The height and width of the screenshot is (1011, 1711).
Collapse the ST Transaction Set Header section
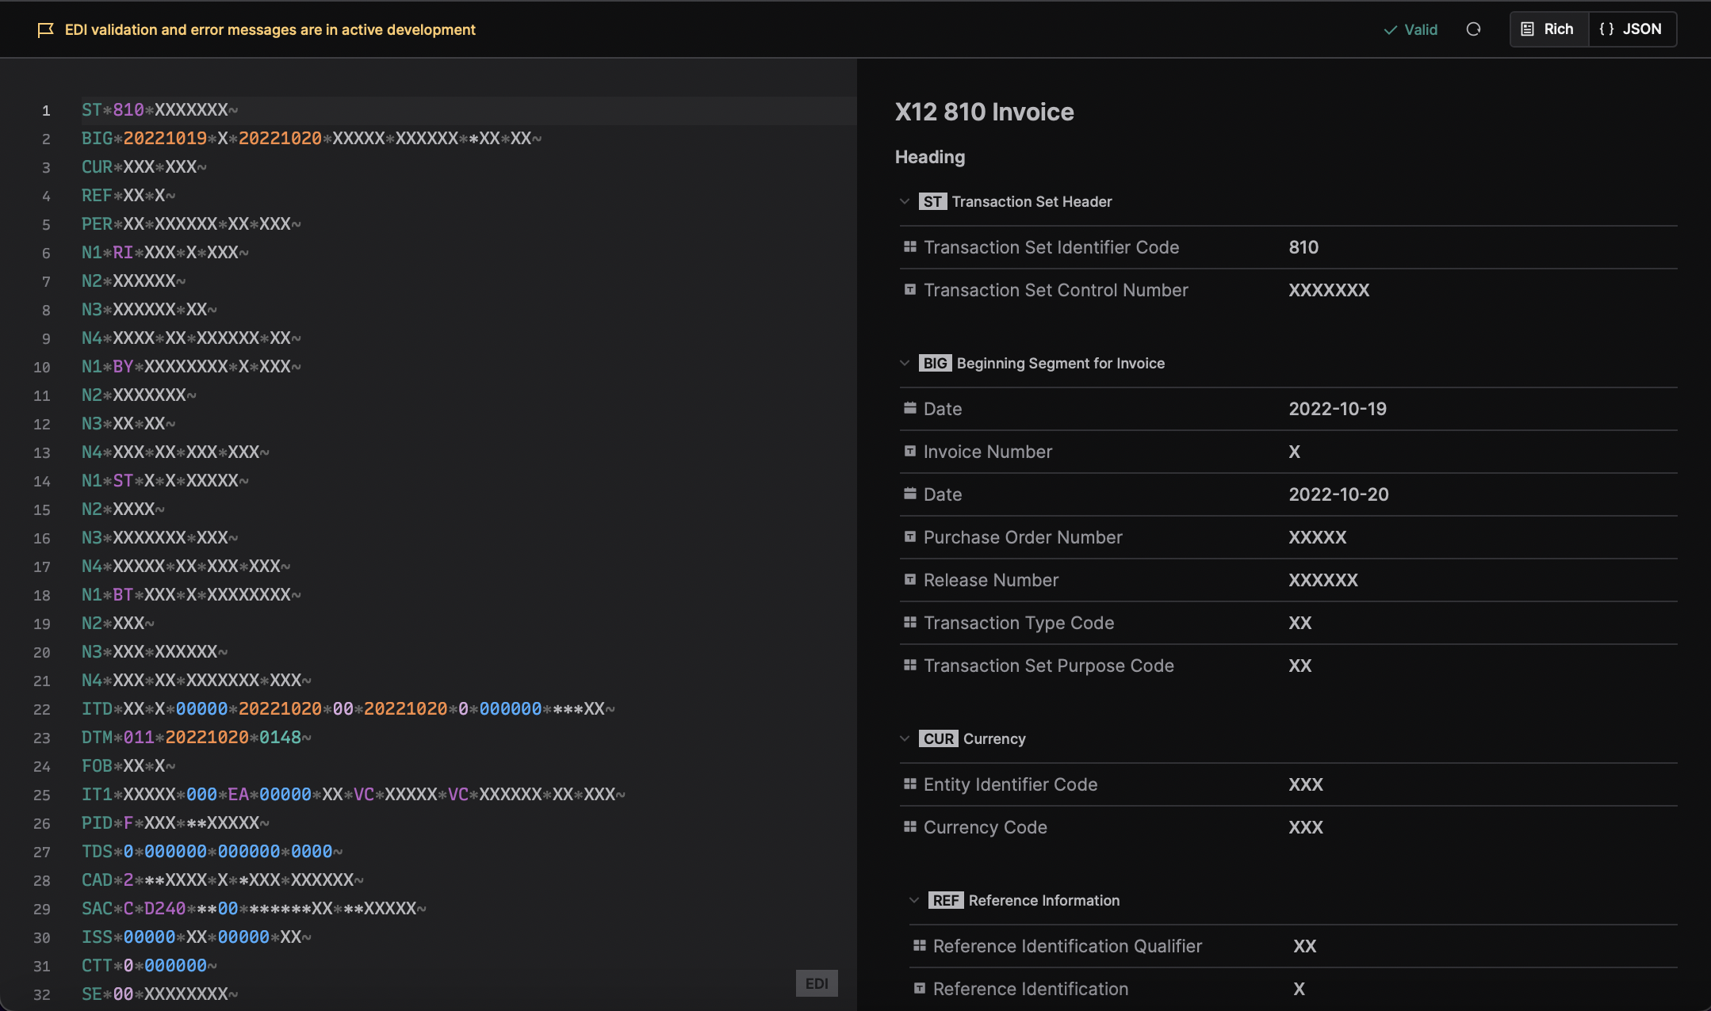click(905, 201)
